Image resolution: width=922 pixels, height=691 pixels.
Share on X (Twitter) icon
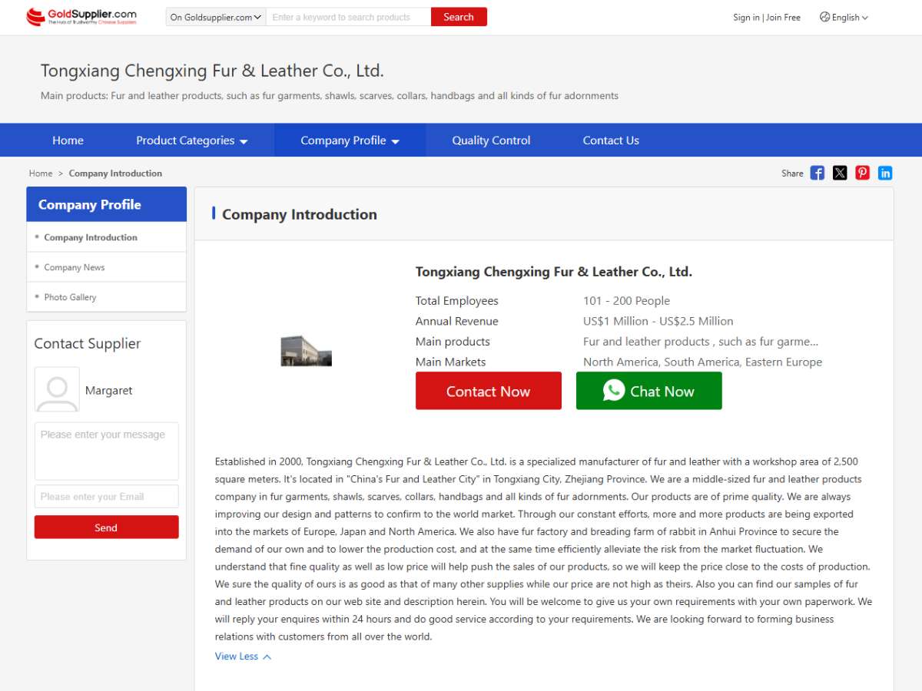(840, 173)
